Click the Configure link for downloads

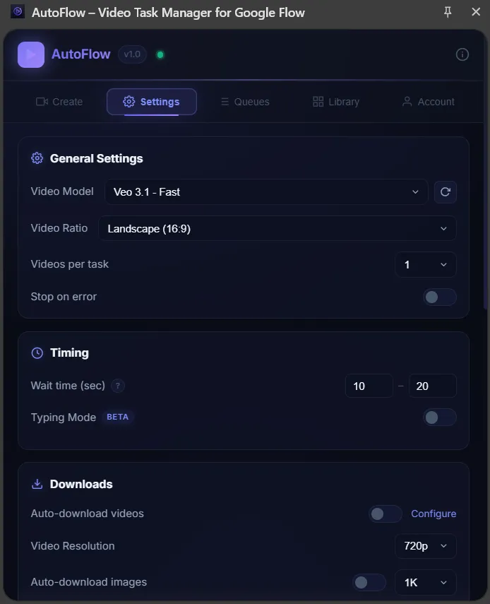pyautogui.click(x=434, y=514)
